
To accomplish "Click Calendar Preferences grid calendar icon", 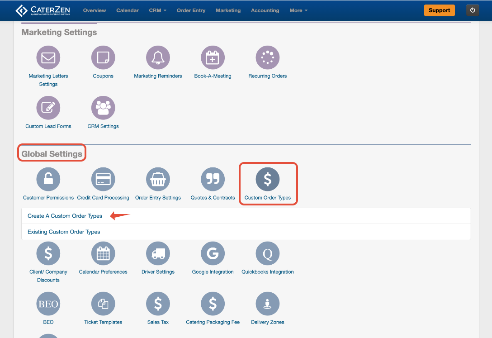I will (x=103, y=253).
